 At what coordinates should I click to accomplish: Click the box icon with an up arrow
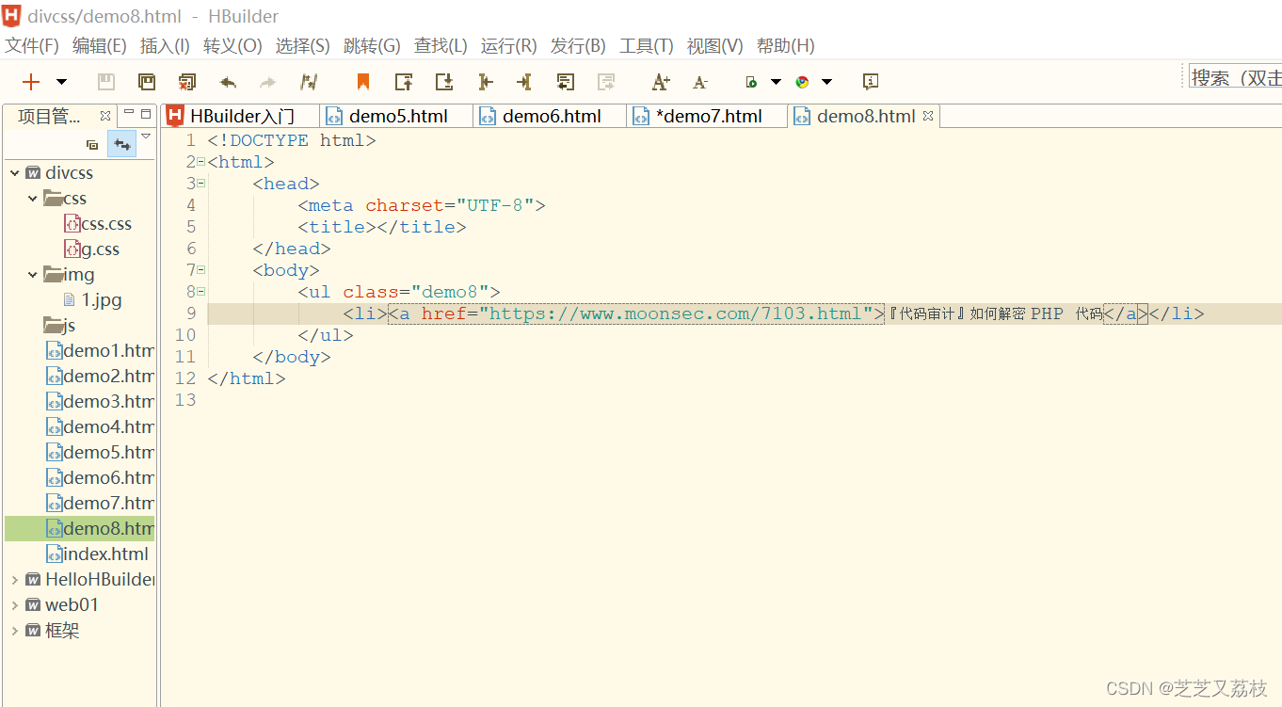coord(404,82)
